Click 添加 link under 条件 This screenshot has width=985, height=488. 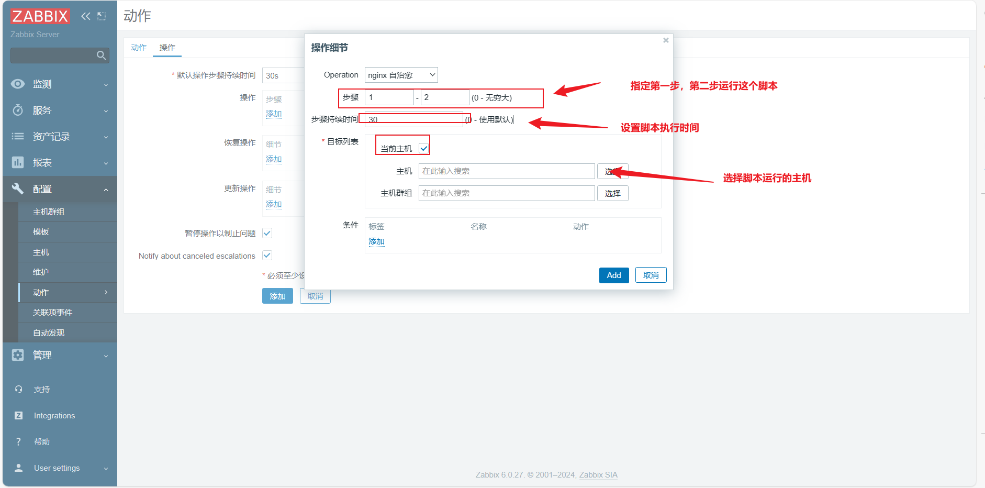click(376, 241)
